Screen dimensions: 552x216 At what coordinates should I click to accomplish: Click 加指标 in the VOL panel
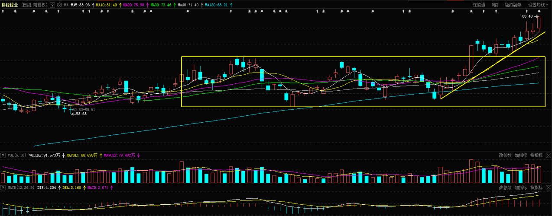click(521, 155)
